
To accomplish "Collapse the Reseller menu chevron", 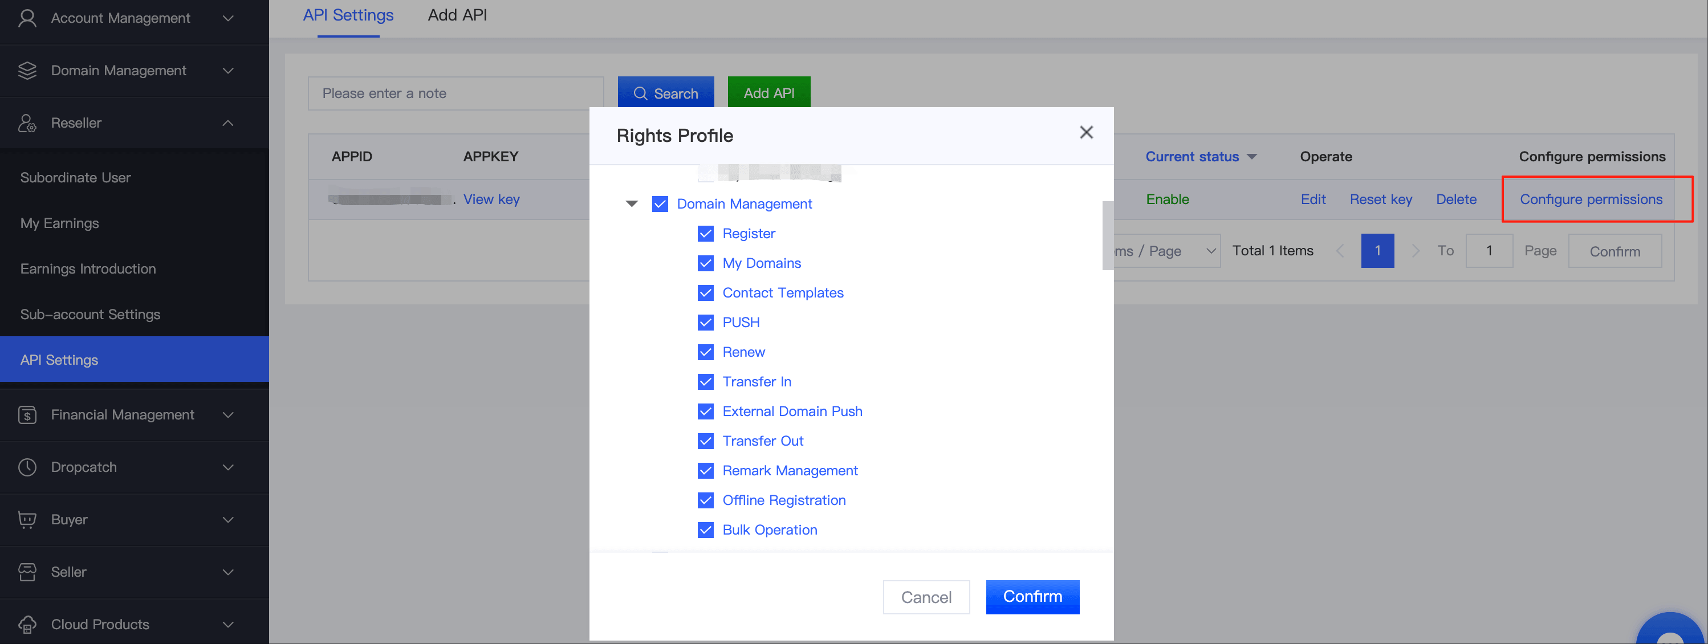I will tap(228, 123).
